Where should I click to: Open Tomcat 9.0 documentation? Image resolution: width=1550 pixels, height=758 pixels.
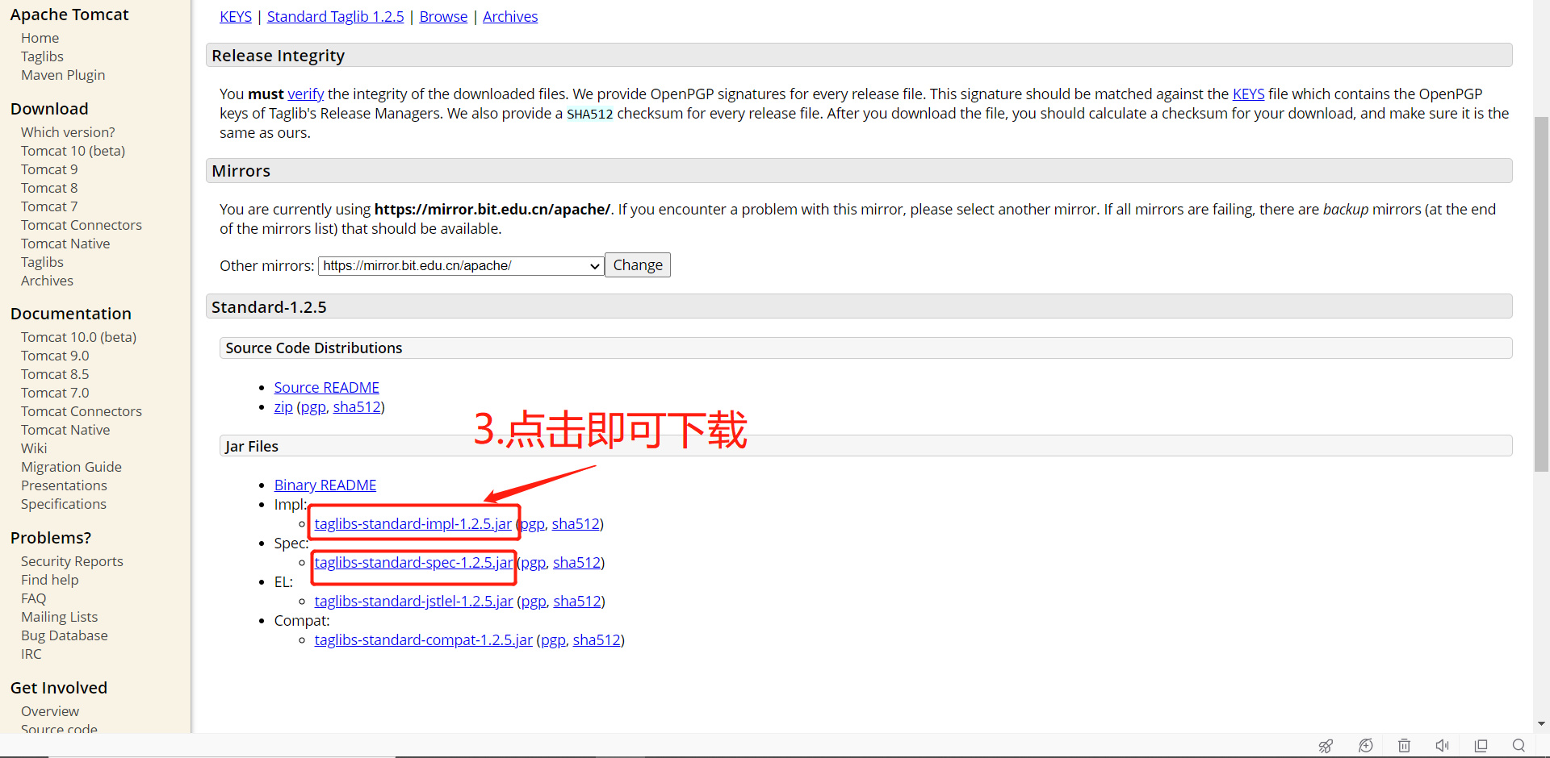pyautogui.click(x=55, y=356)
